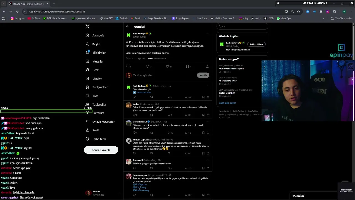
Task: Bookmark the barlas reply
Action: tap(203, 115)
